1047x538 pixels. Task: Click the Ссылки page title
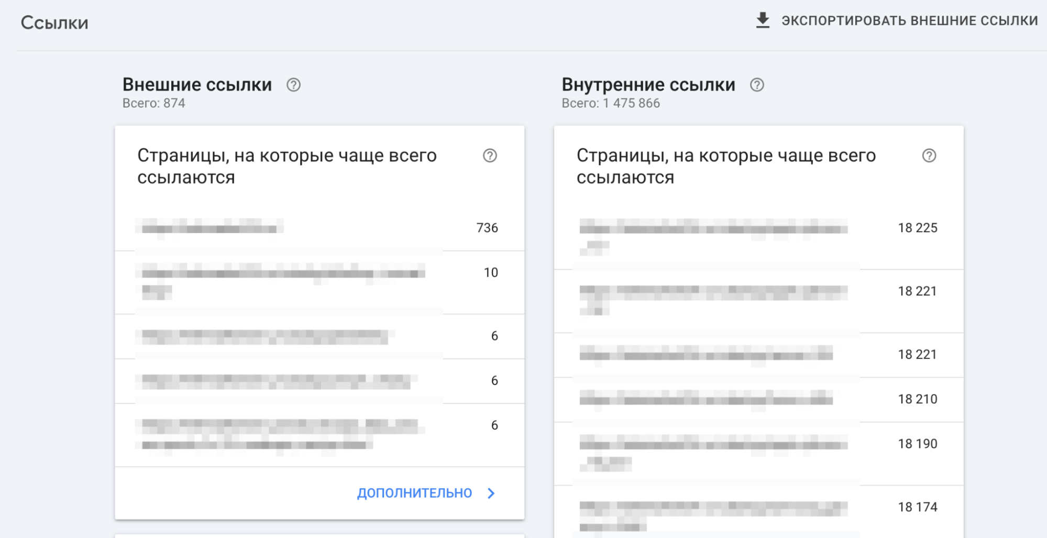click(x=54, y=23)
